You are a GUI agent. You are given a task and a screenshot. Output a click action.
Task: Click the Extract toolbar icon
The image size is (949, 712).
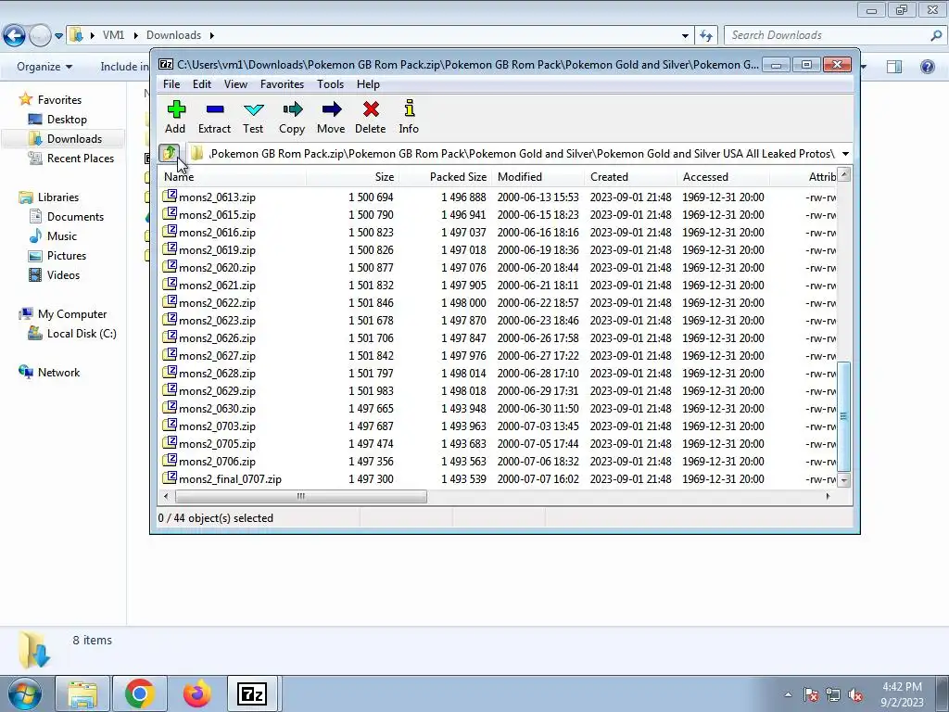click(x=215, y=109)
